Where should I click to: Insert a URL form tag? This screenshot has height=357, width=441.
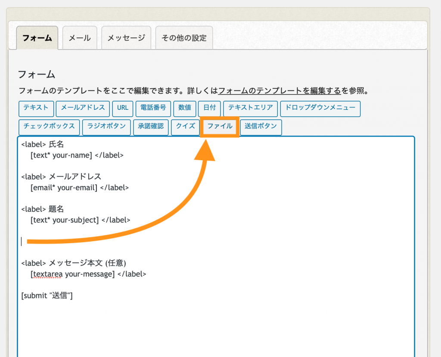pyautogui.click(x=122, y=109)
